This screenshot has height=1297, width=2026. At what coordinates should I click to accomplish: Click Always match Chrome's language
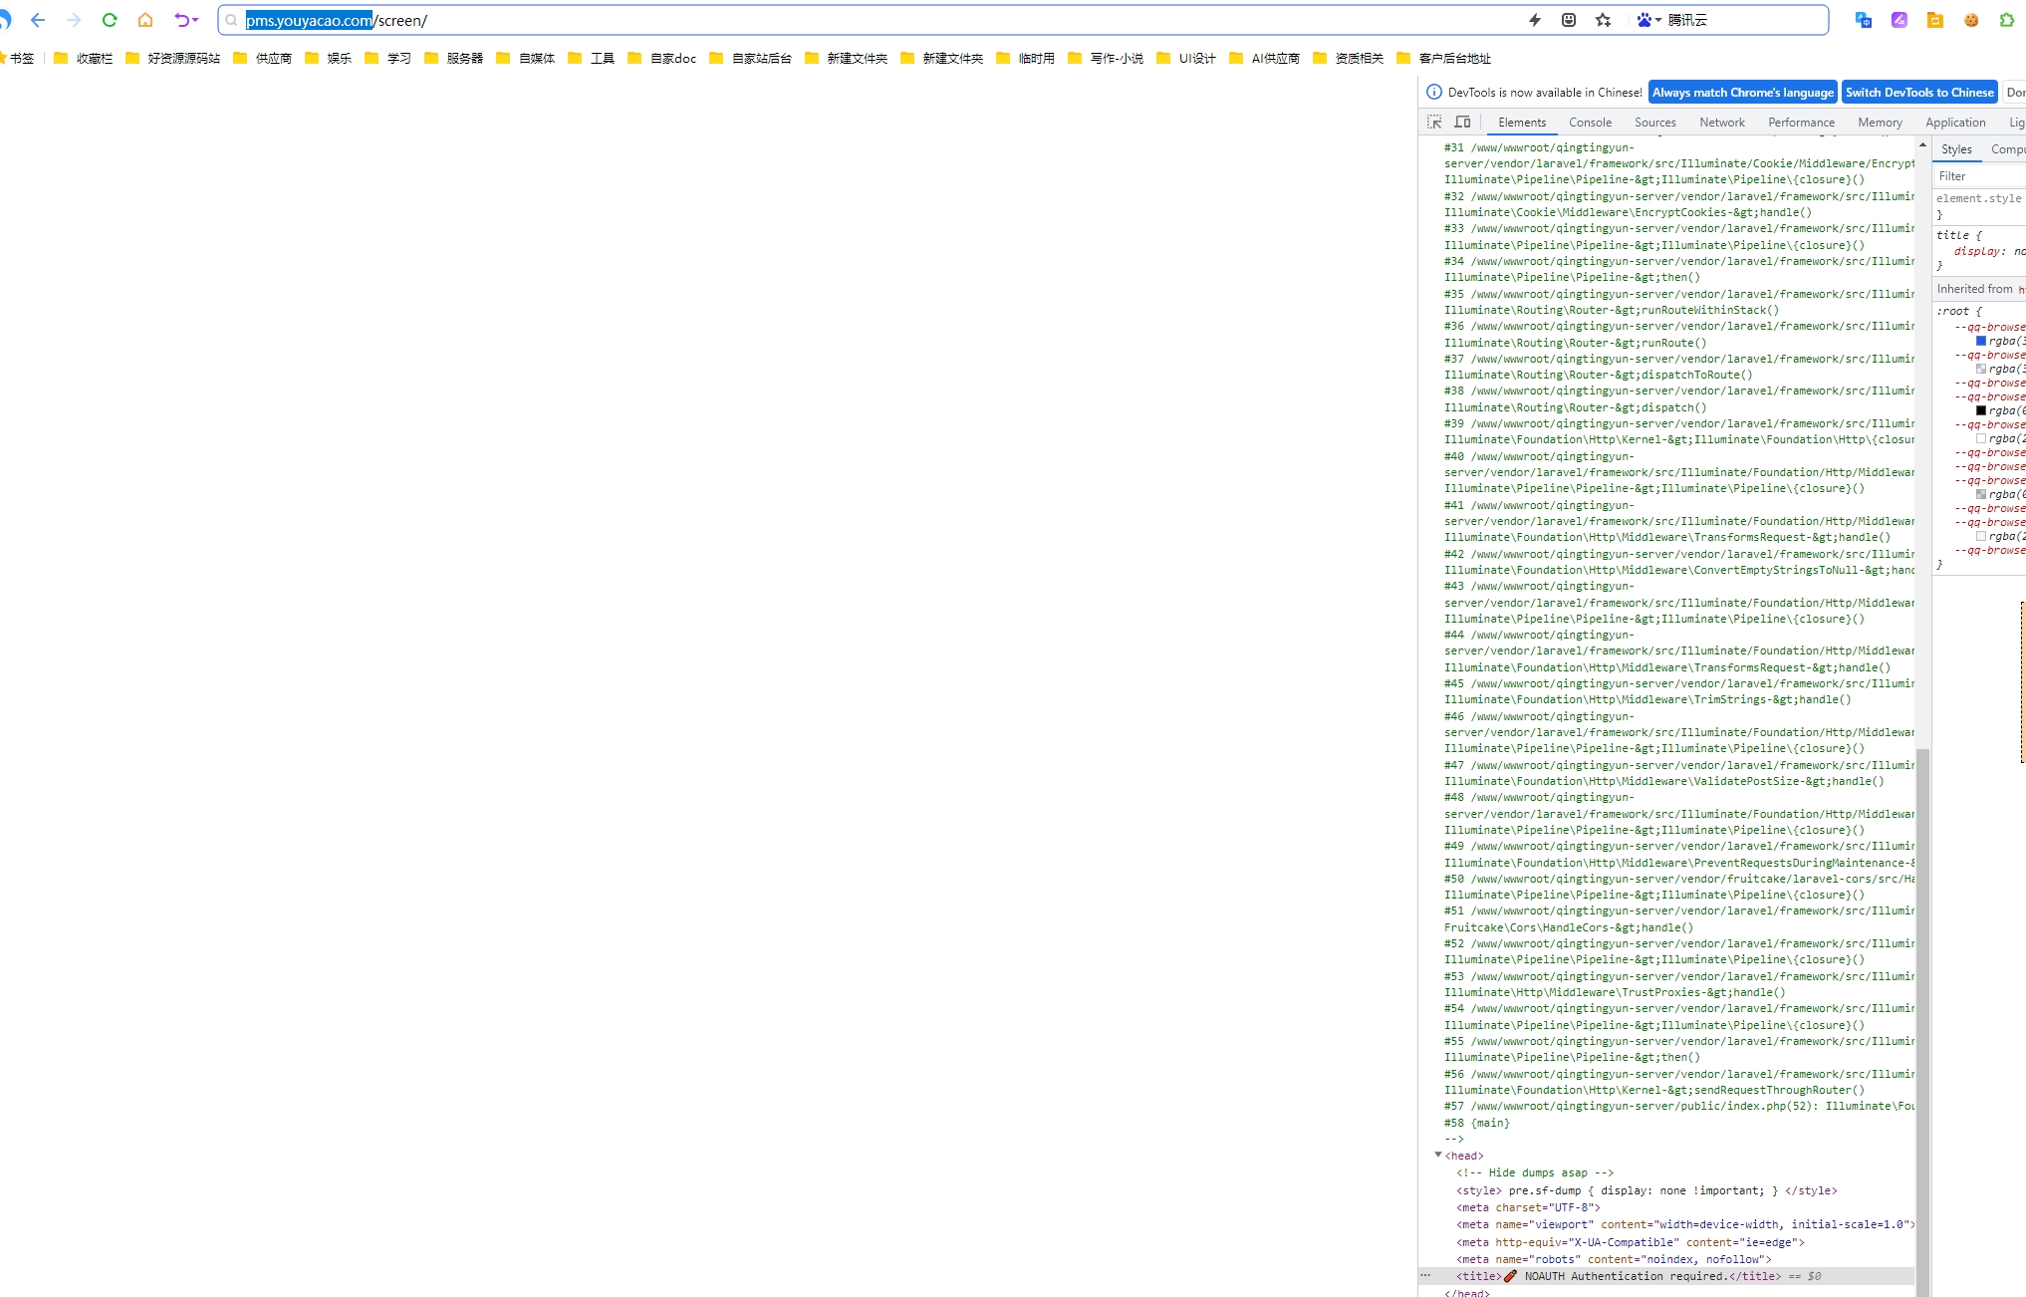pos(1742,92)
